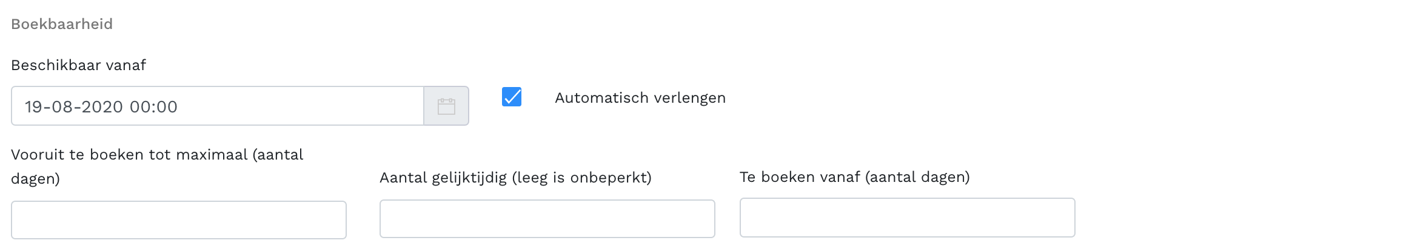Click the hours before the colon
This screenshot has height=249, width=1409.
(140, 107)
